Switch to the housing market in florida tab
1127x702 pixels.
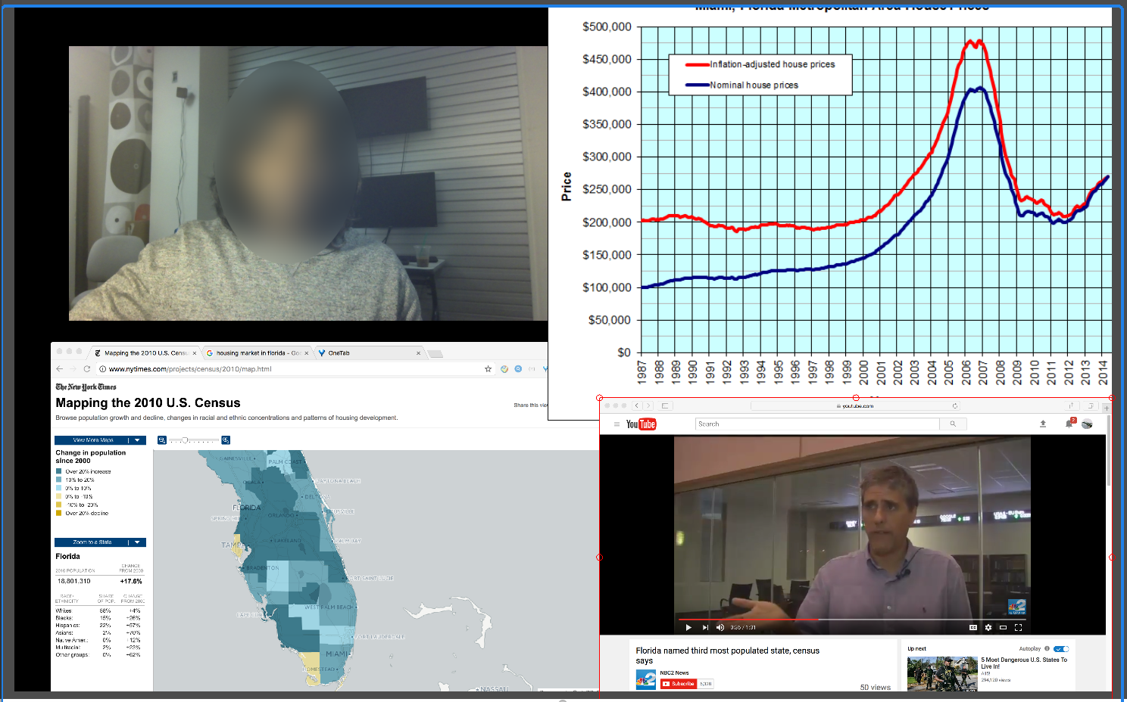pyautogui.click(x=258, y=353)
